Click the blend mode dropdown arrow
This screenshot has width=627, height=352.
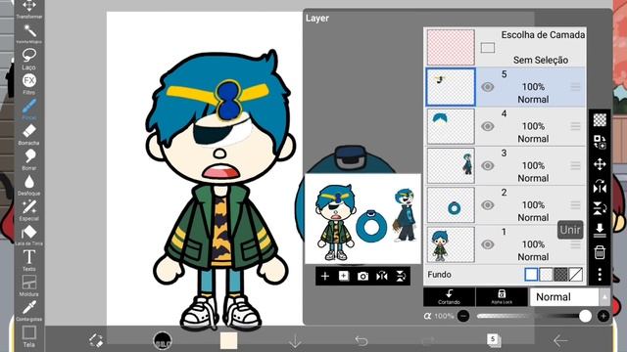click(604, 297)
